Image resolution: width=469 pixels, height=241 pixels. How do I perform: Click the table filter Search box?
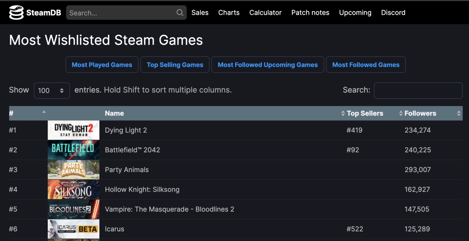418,90
